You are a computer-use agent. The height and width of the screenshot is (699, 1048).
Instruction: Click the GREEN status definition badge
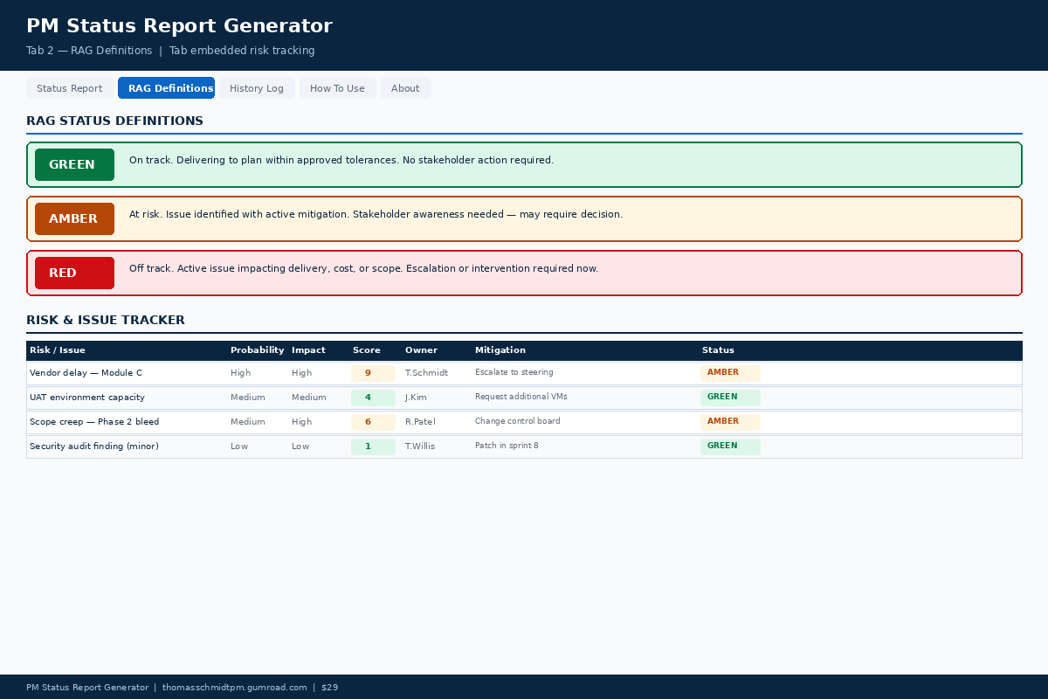point(74,165)
